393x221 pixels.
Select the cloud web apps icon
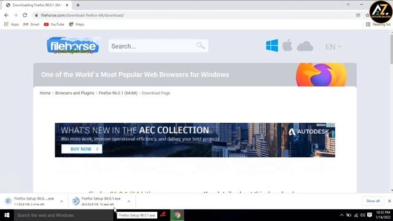tap(305, 47)
